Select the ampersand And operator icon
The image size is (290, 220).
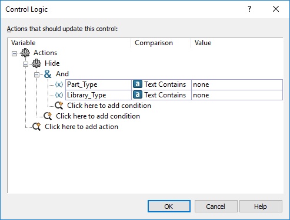pos(48,74)
